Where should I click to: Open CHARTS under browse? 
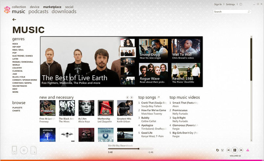click(x=16, y=111)
